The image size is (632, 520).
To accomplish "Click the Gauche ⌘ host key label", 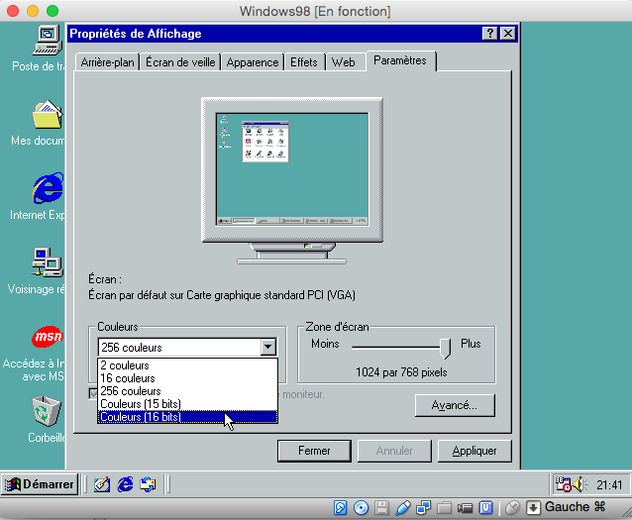I will pyautogui.click(x=576, y=507).
